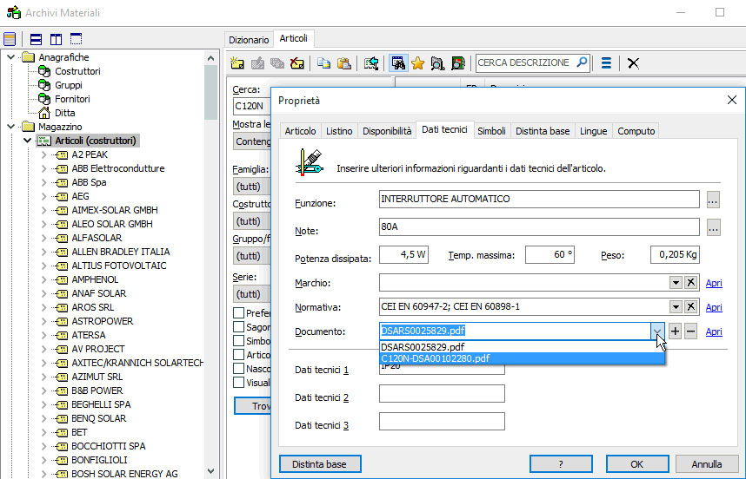Open the Dizionario tab
Image resolution: width=746 pixels, height=479 pixels.
[x=249, y=40]
